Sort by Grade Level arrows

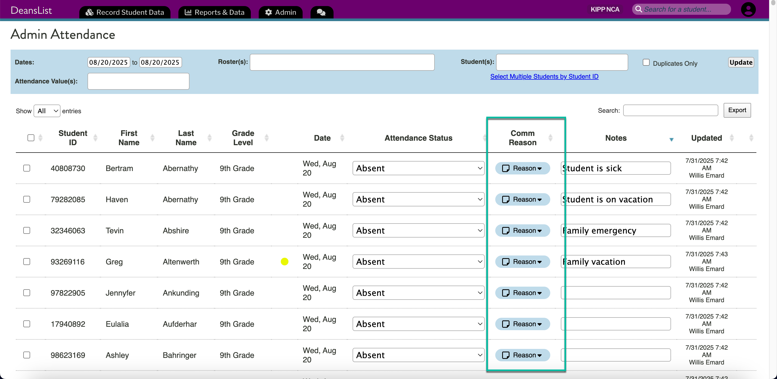pos(266,138)
